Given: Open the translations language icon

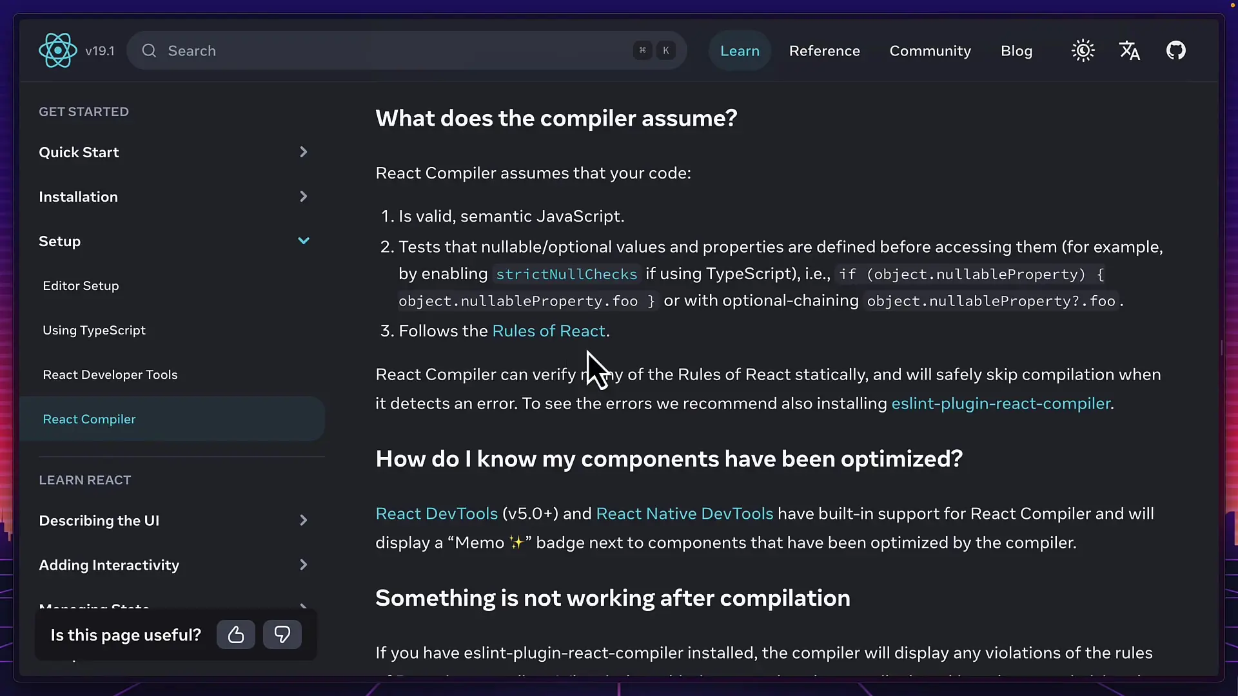Looking at the screenshot, I should click(x=1130, y=50).
